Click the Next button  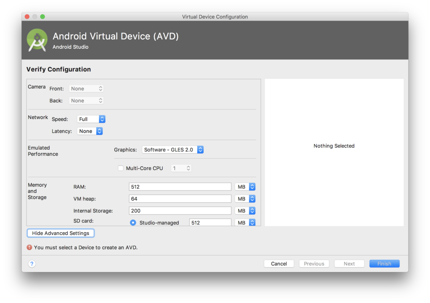coord(349,264)
